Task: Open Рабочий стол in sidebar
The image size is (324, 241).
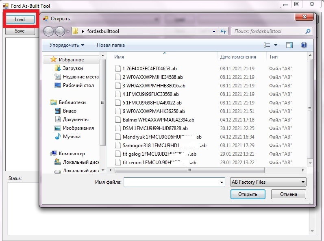Action: (78, 85)
